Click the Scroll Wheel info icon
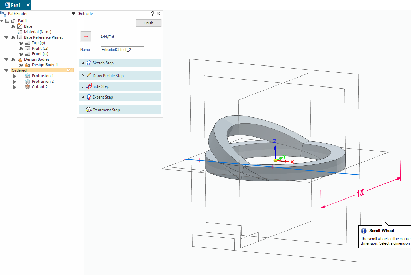Image resolution: width=411 pixels, height=275 pixels. (364, 231)
